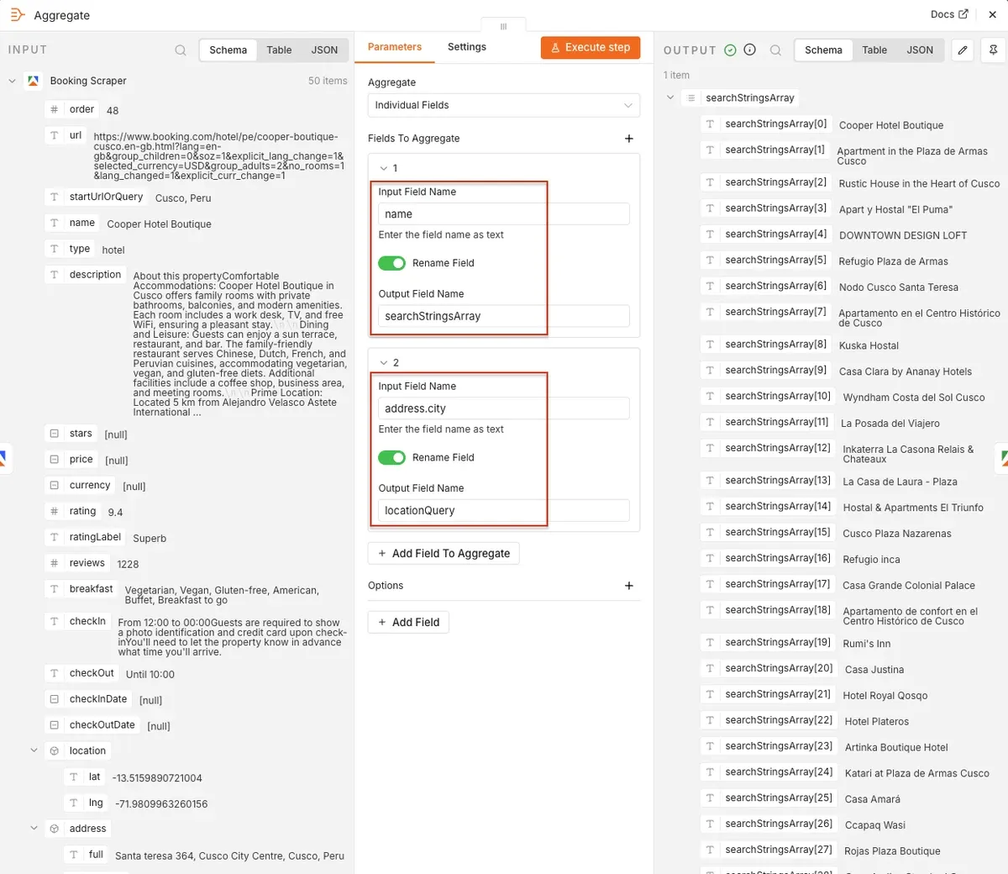Click Input Field Name box containing name

504,214
